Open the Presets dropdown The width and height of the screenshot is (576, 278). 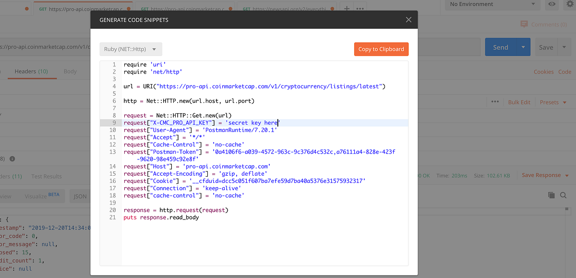552,102
